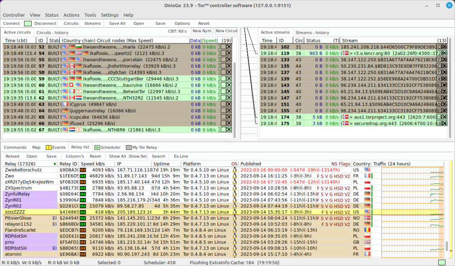Image resolution: width=455 pixels, height=266 pixels.
Task: Click green sort arrow in Relay column header
Action: coord(55,164)
